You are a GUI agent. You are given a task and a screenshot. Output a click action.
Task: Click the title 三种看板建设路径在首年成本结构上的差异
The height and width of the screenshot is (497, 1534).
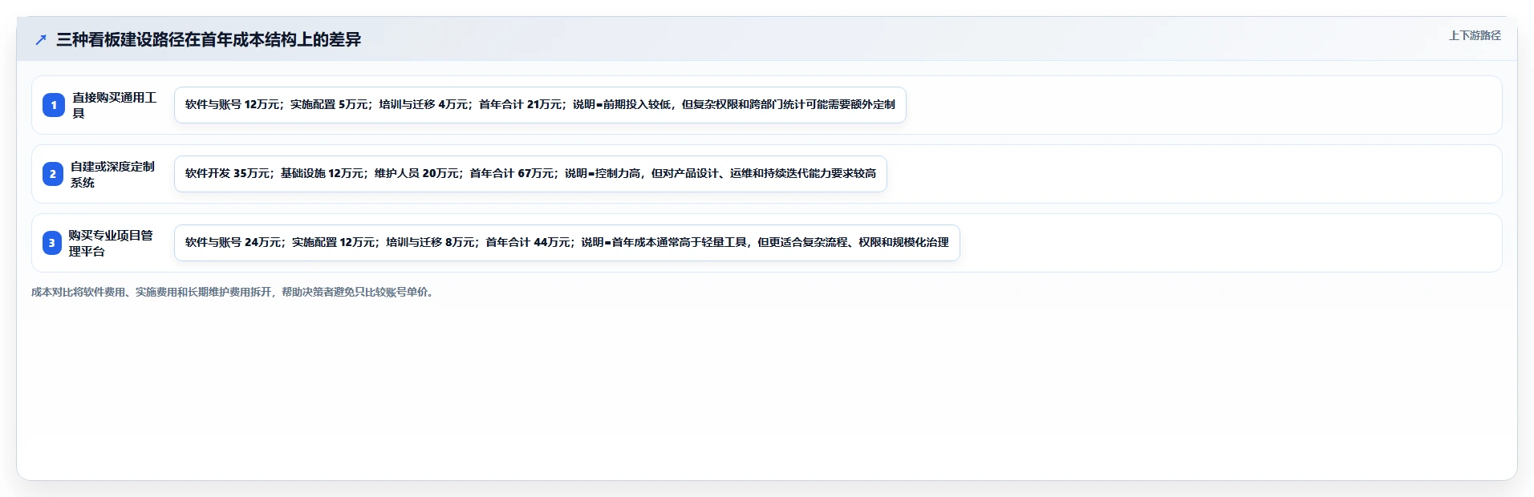tap(209, 40)
